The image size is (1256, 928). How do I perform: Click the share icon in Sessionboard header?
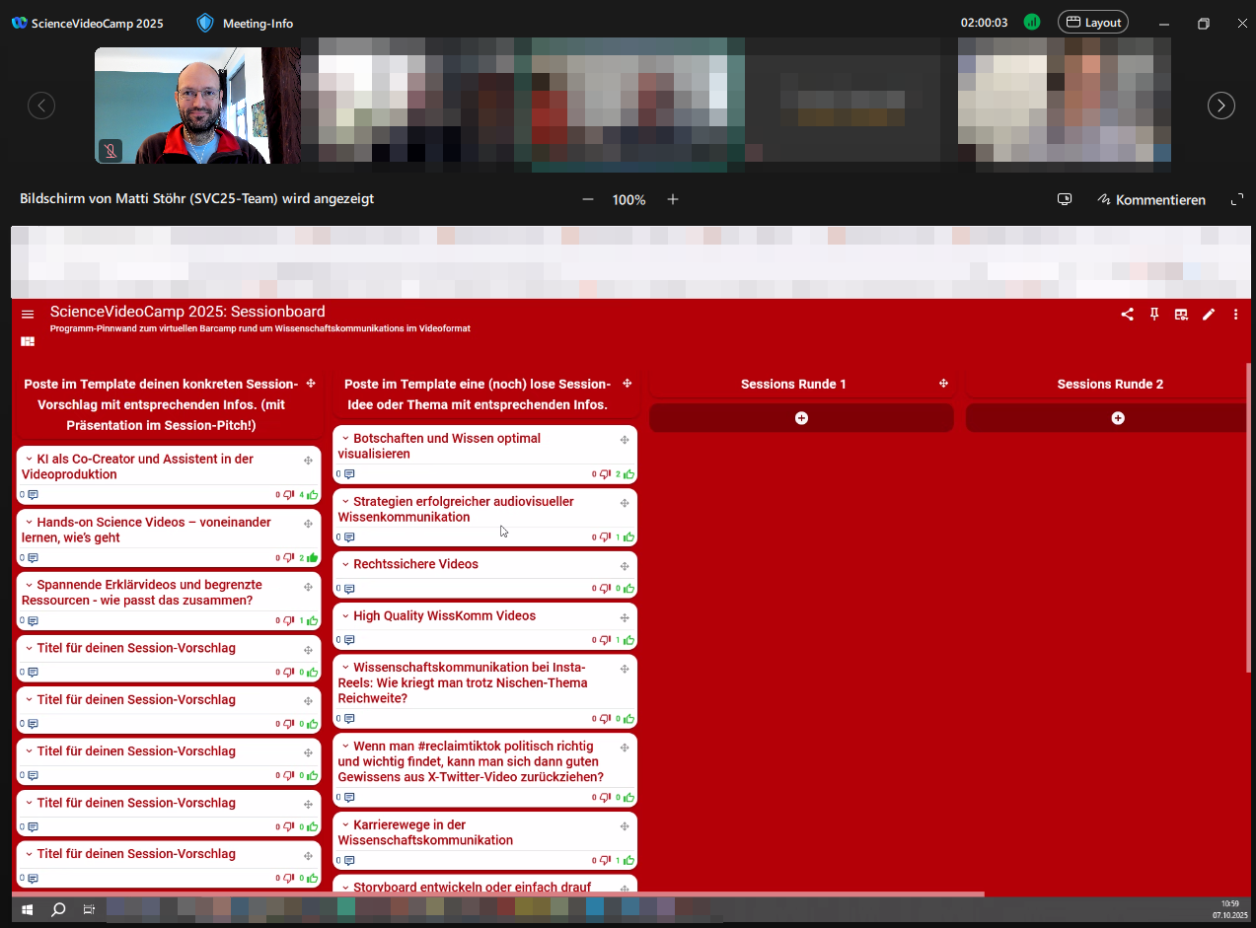tap(1127, 315)
